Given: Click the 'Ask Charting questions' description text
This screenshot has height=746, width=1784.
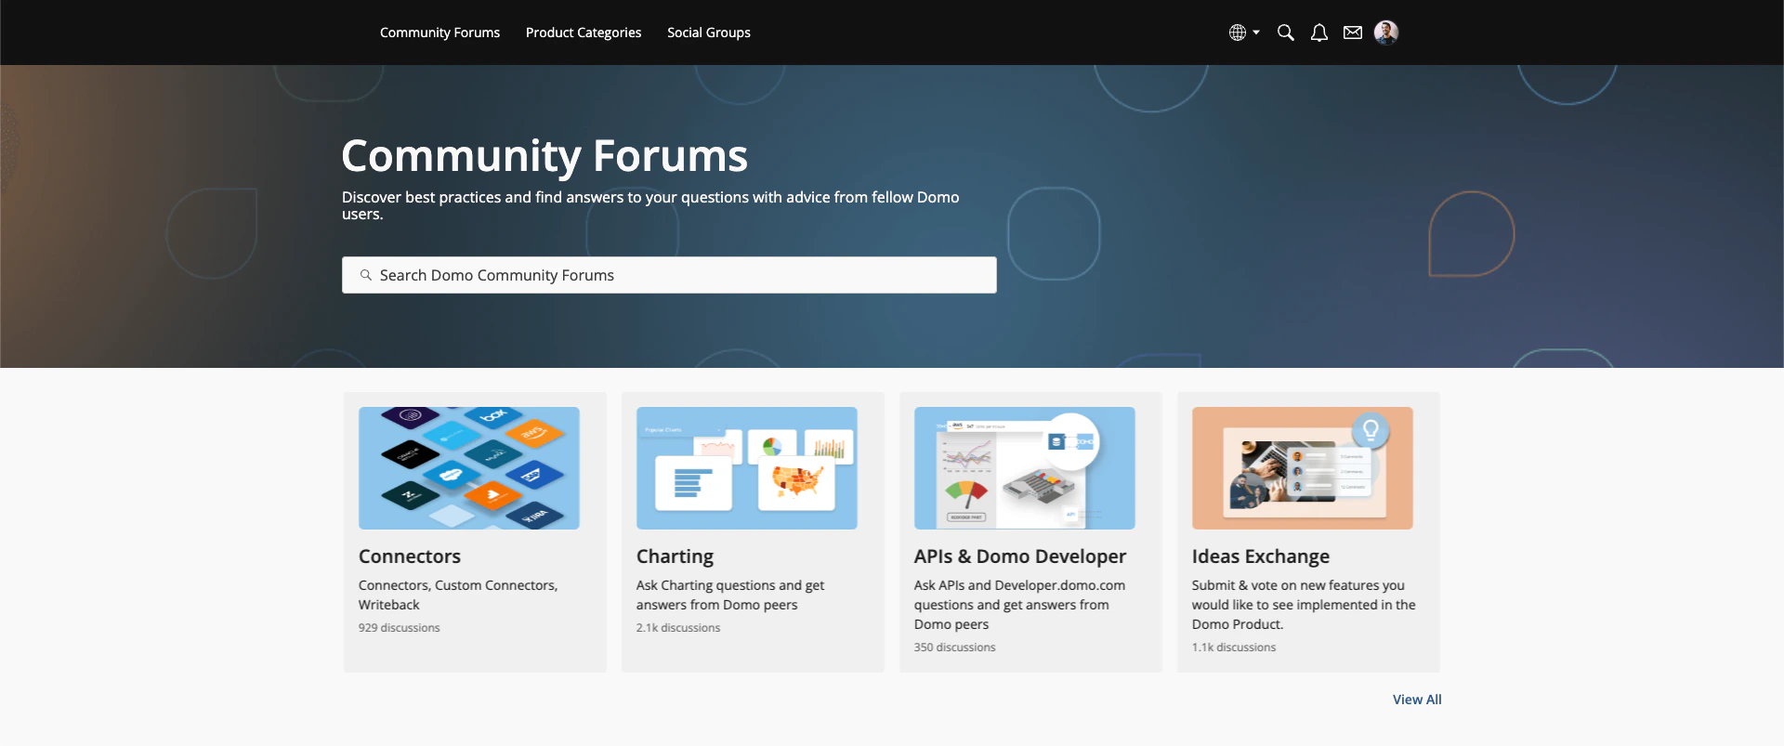Looking at the screenshot, I should click(730, 595).
